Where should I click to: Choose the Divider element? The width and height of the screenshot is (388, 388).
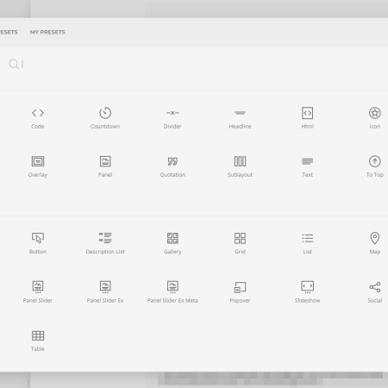click(172, 118)
